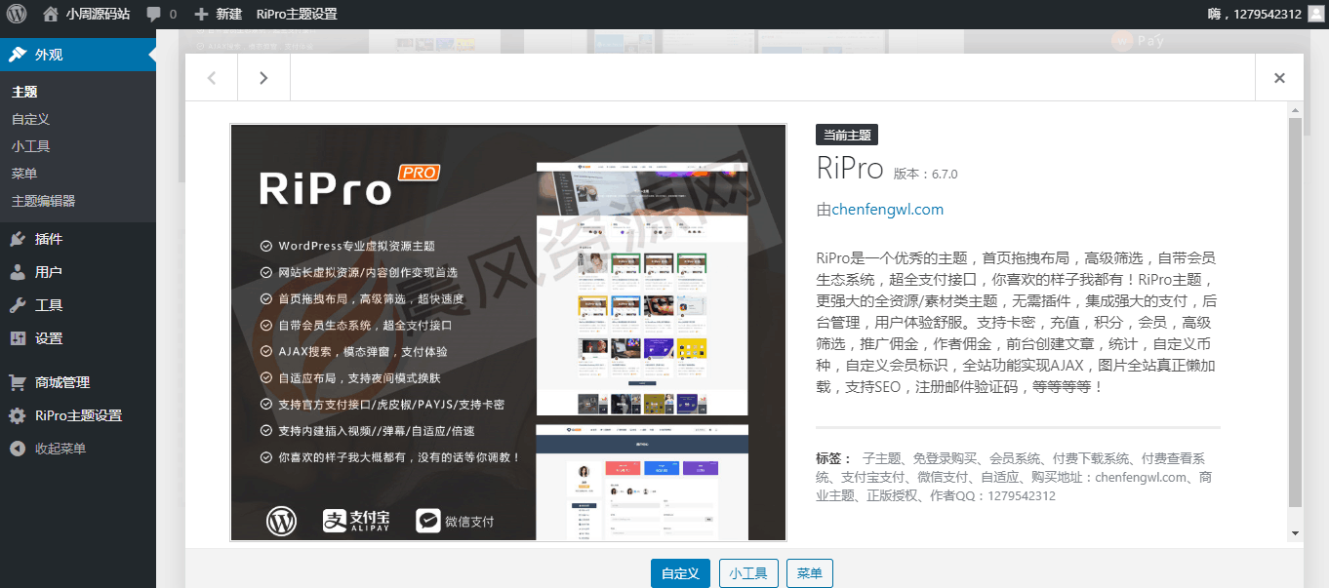The height and width of the screenshot is (588, 1329).
Task: Select the 外观 paintbrush icon
Action: 20,56
